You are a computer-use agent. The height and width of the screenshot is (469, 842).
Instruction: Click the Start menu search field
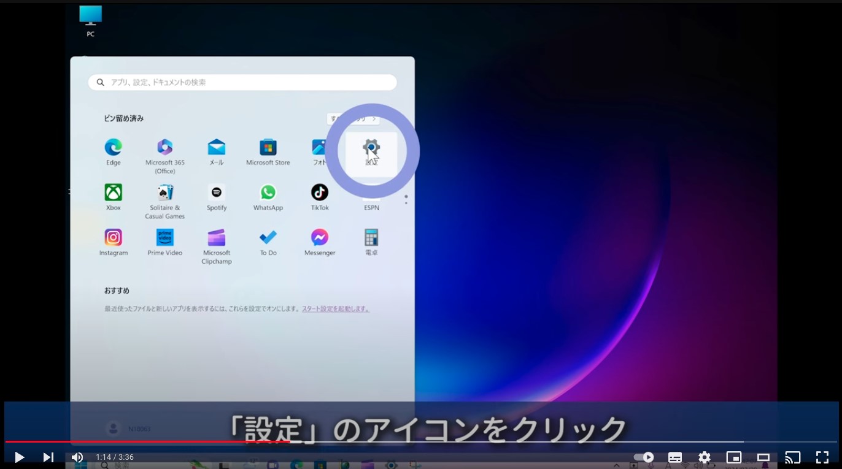(242, 82)
